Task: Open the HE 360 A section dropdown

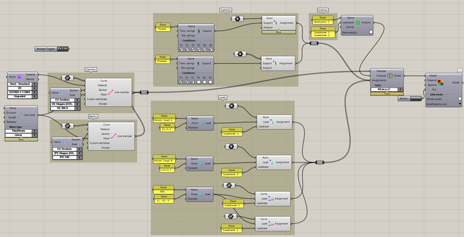Action: point(77,108)
